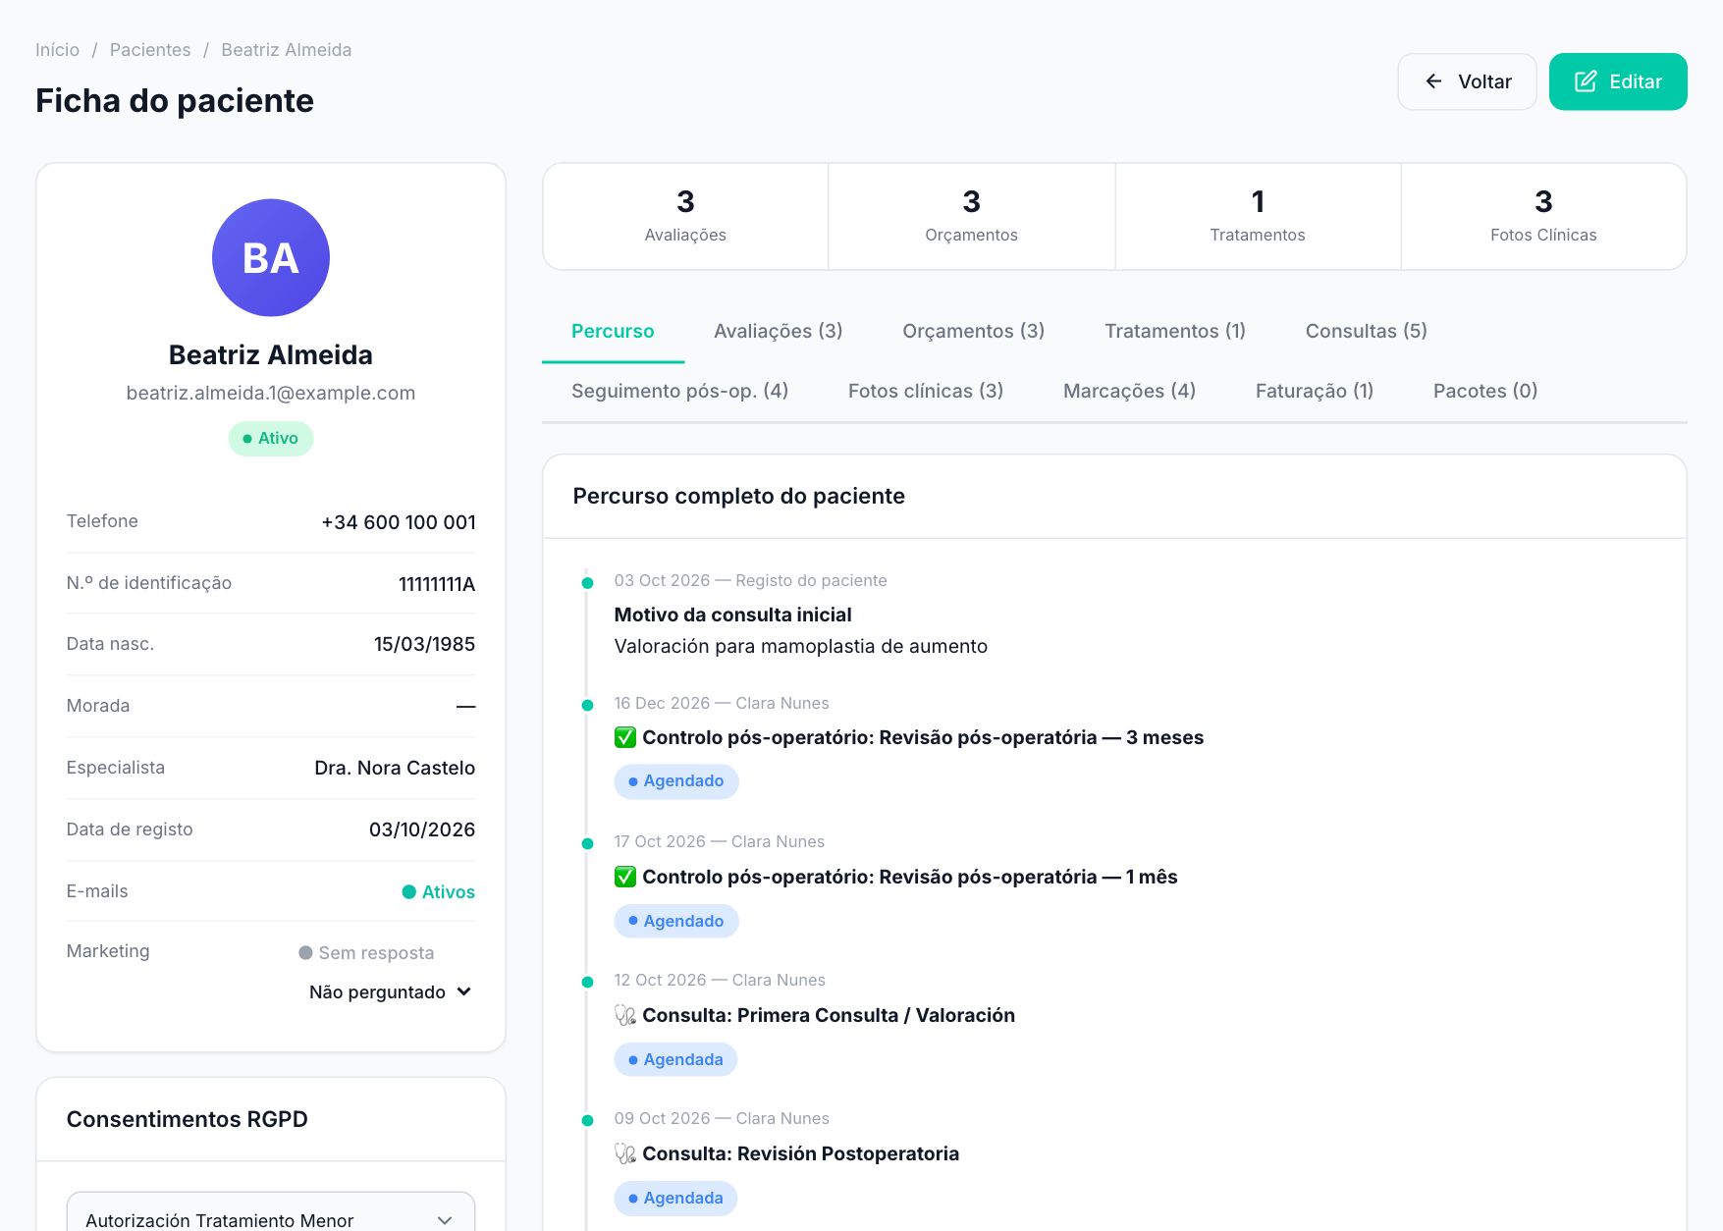Select the Pacotes (0) tab
This screenshot has height=1231, width=1723.
click(1485, 391)
